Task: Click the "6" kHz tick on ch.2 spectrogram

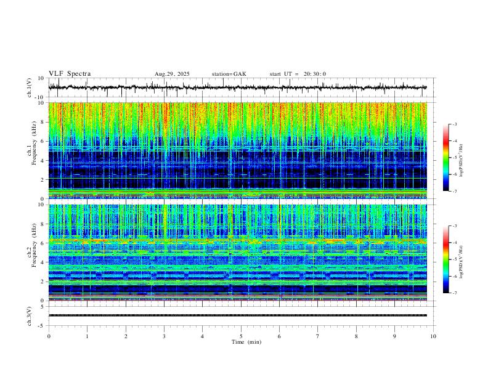Action: (x=43, y=243)
